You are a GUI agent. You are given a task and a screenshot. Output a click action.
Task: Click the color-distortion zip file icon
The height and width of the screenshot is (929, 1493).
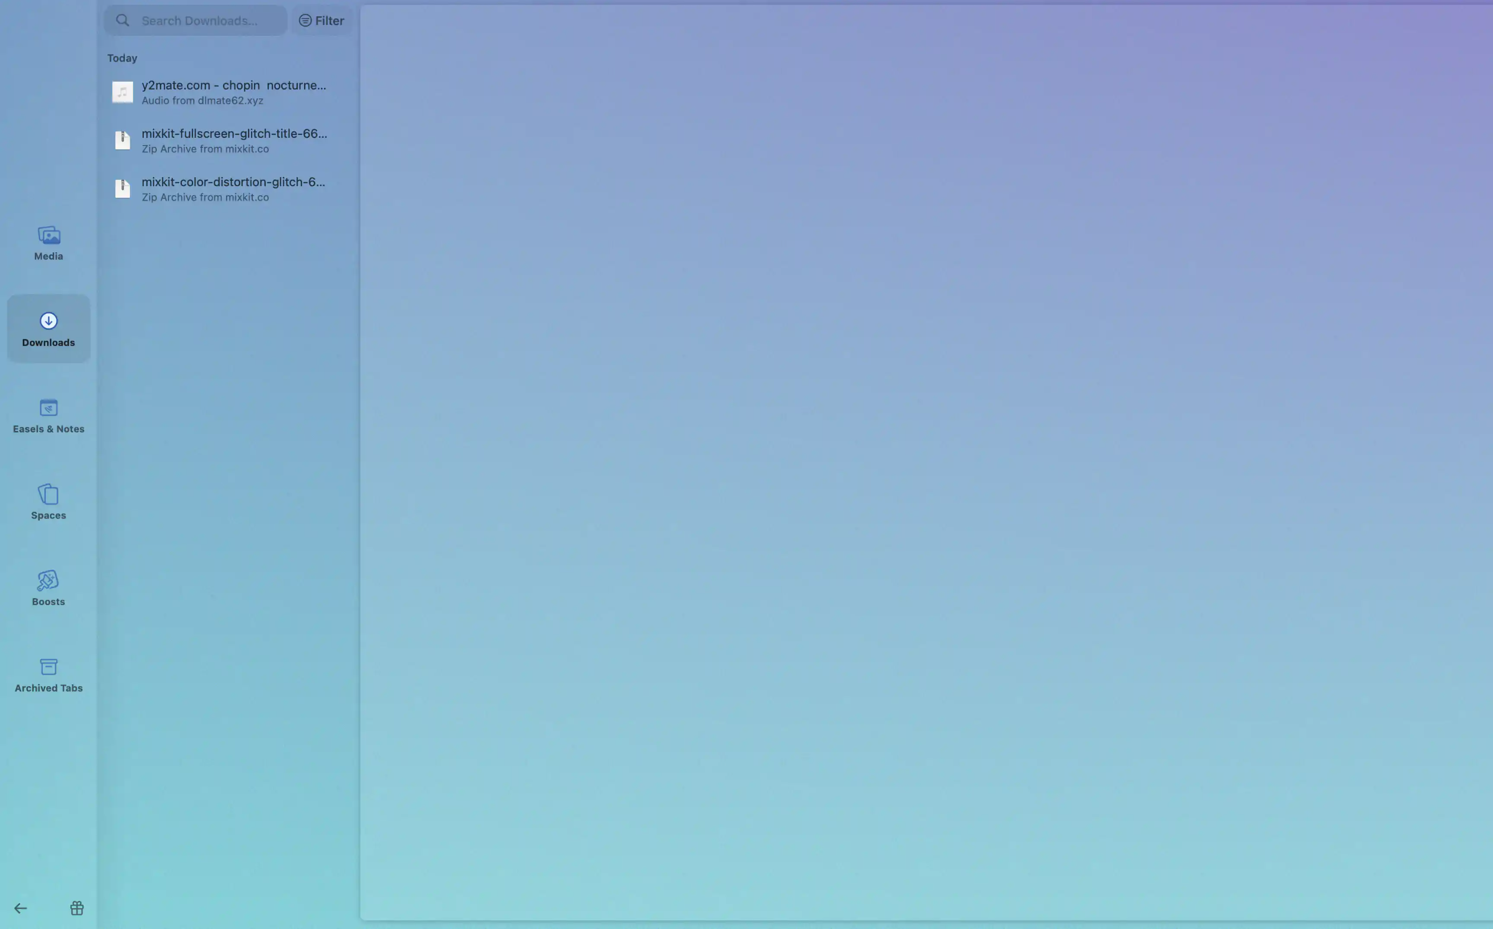pyautogui.click(x=122, y=189)
